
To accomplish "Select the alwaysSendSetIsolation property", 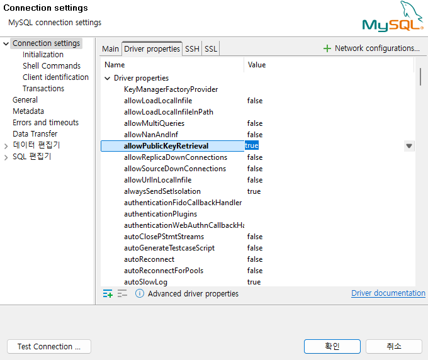I will pos(162,191).
